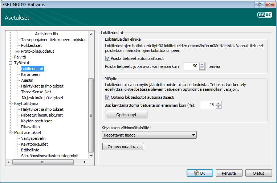
Task: Select the Muut asetukset tree item
Action: pos(28,133)
